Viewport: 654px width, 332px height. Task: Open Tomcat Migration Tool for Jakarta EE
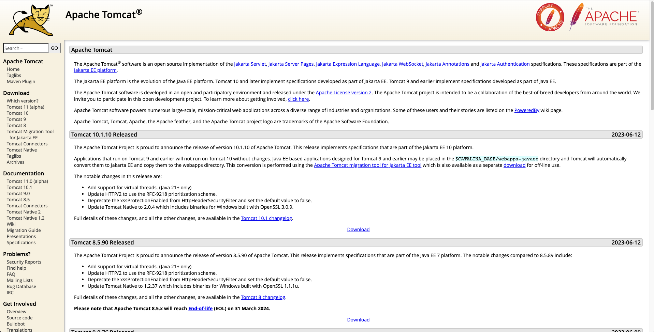(30, 135)
